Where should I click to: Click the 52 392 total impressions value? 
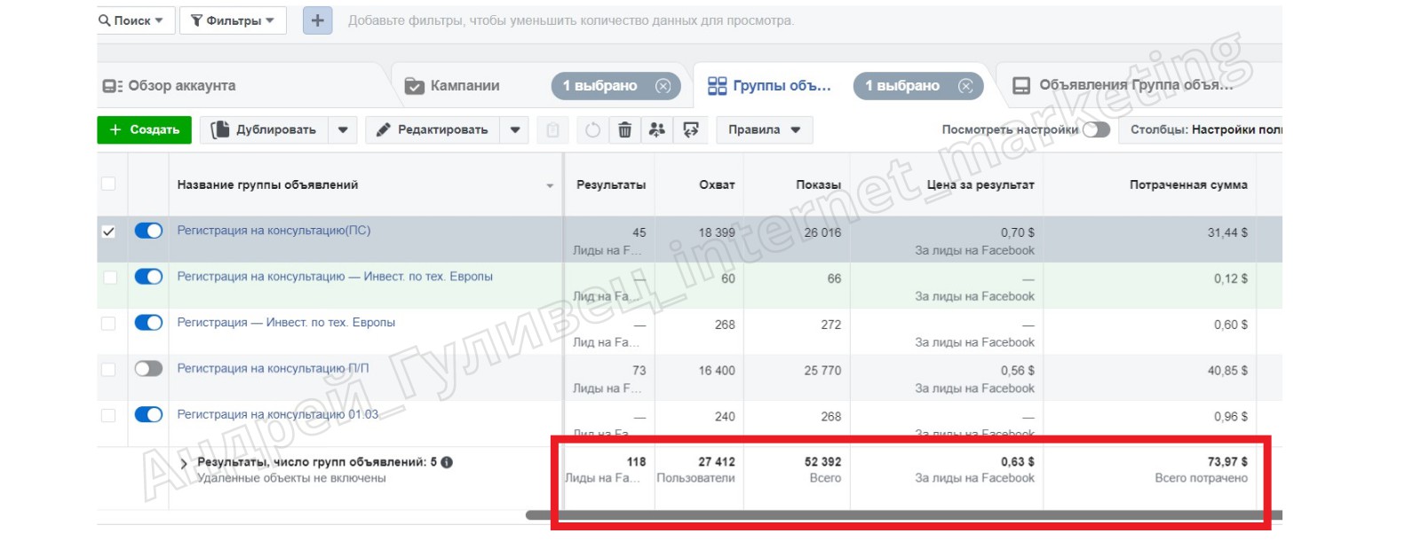point(822,462)
